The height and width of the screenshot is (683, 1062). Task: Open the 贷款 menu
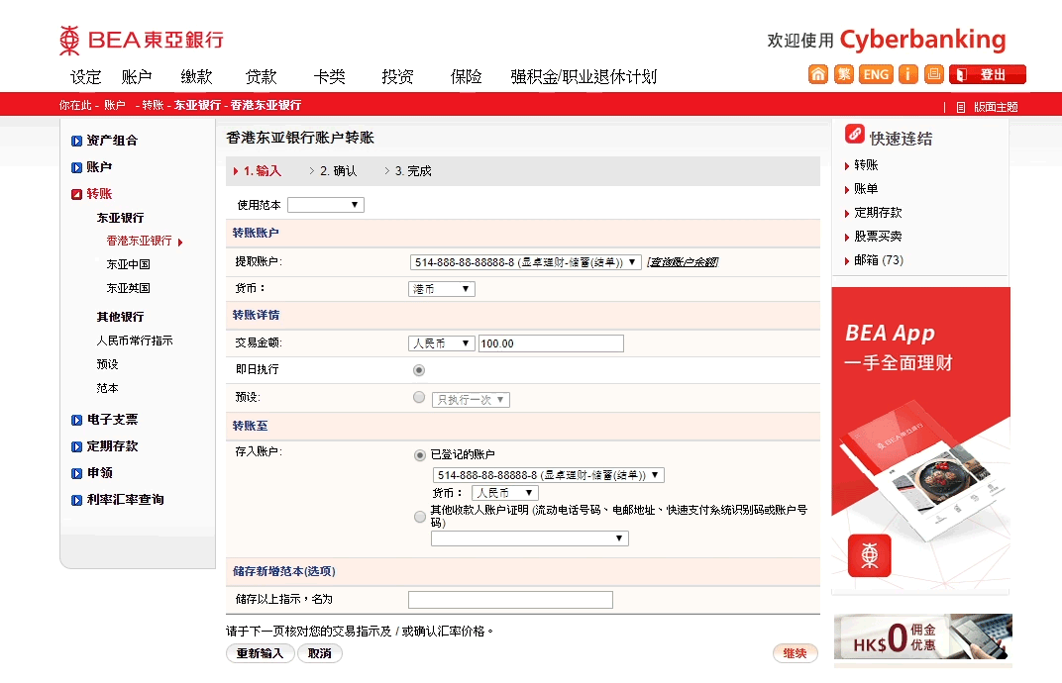point(261,76)
